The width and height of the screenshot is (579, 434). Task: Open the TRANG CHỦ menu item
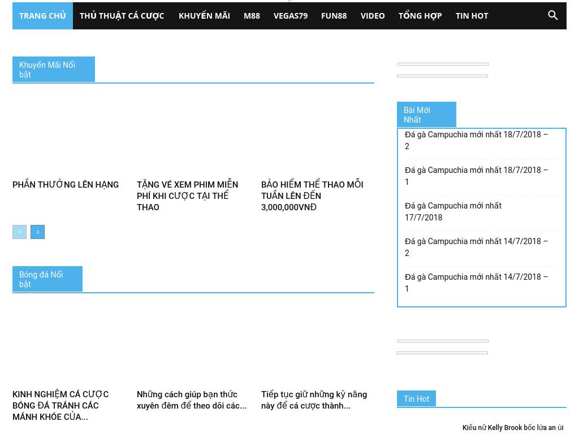pos(42,16)
